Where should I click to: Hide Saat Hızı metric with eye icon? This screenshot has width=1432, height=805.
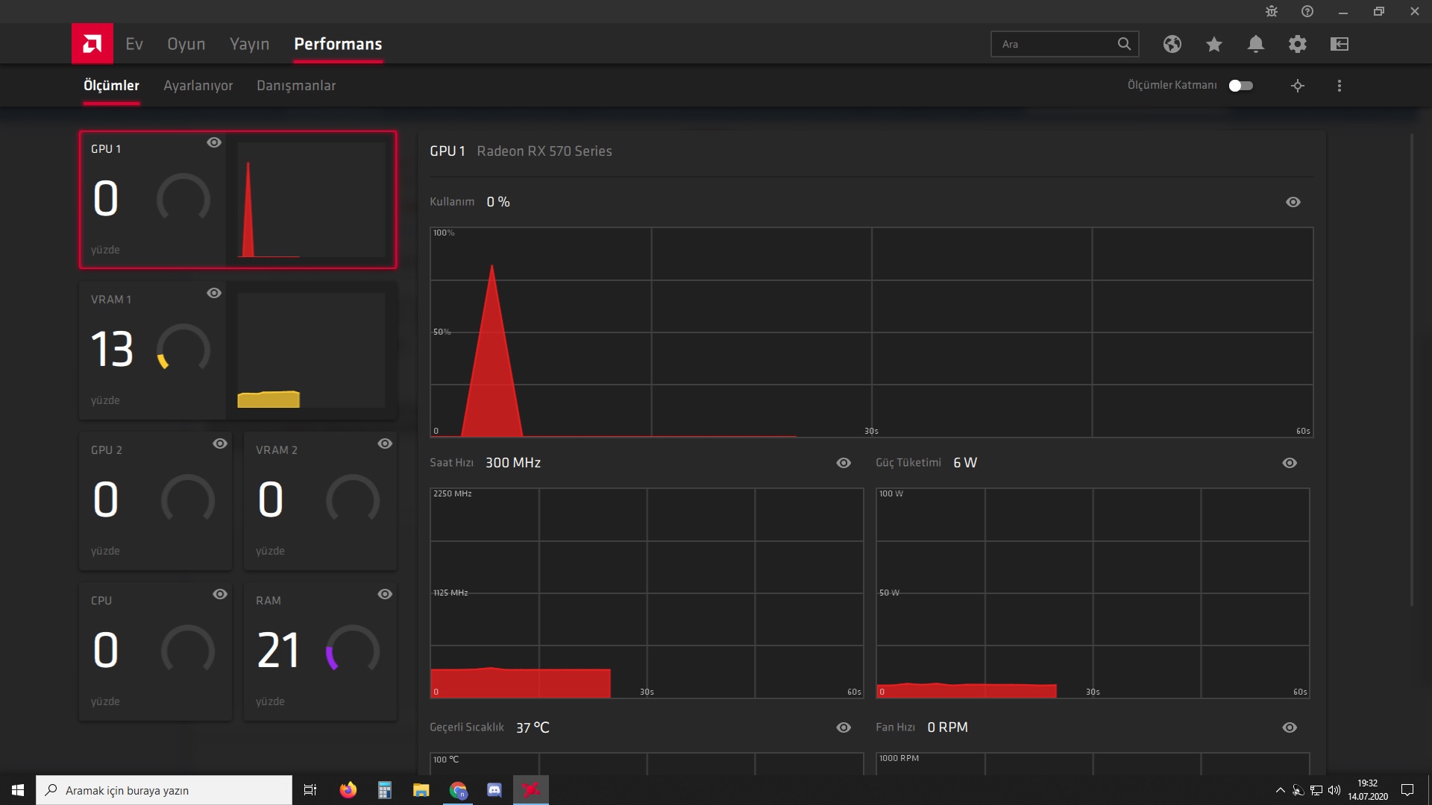pos(843,463)
